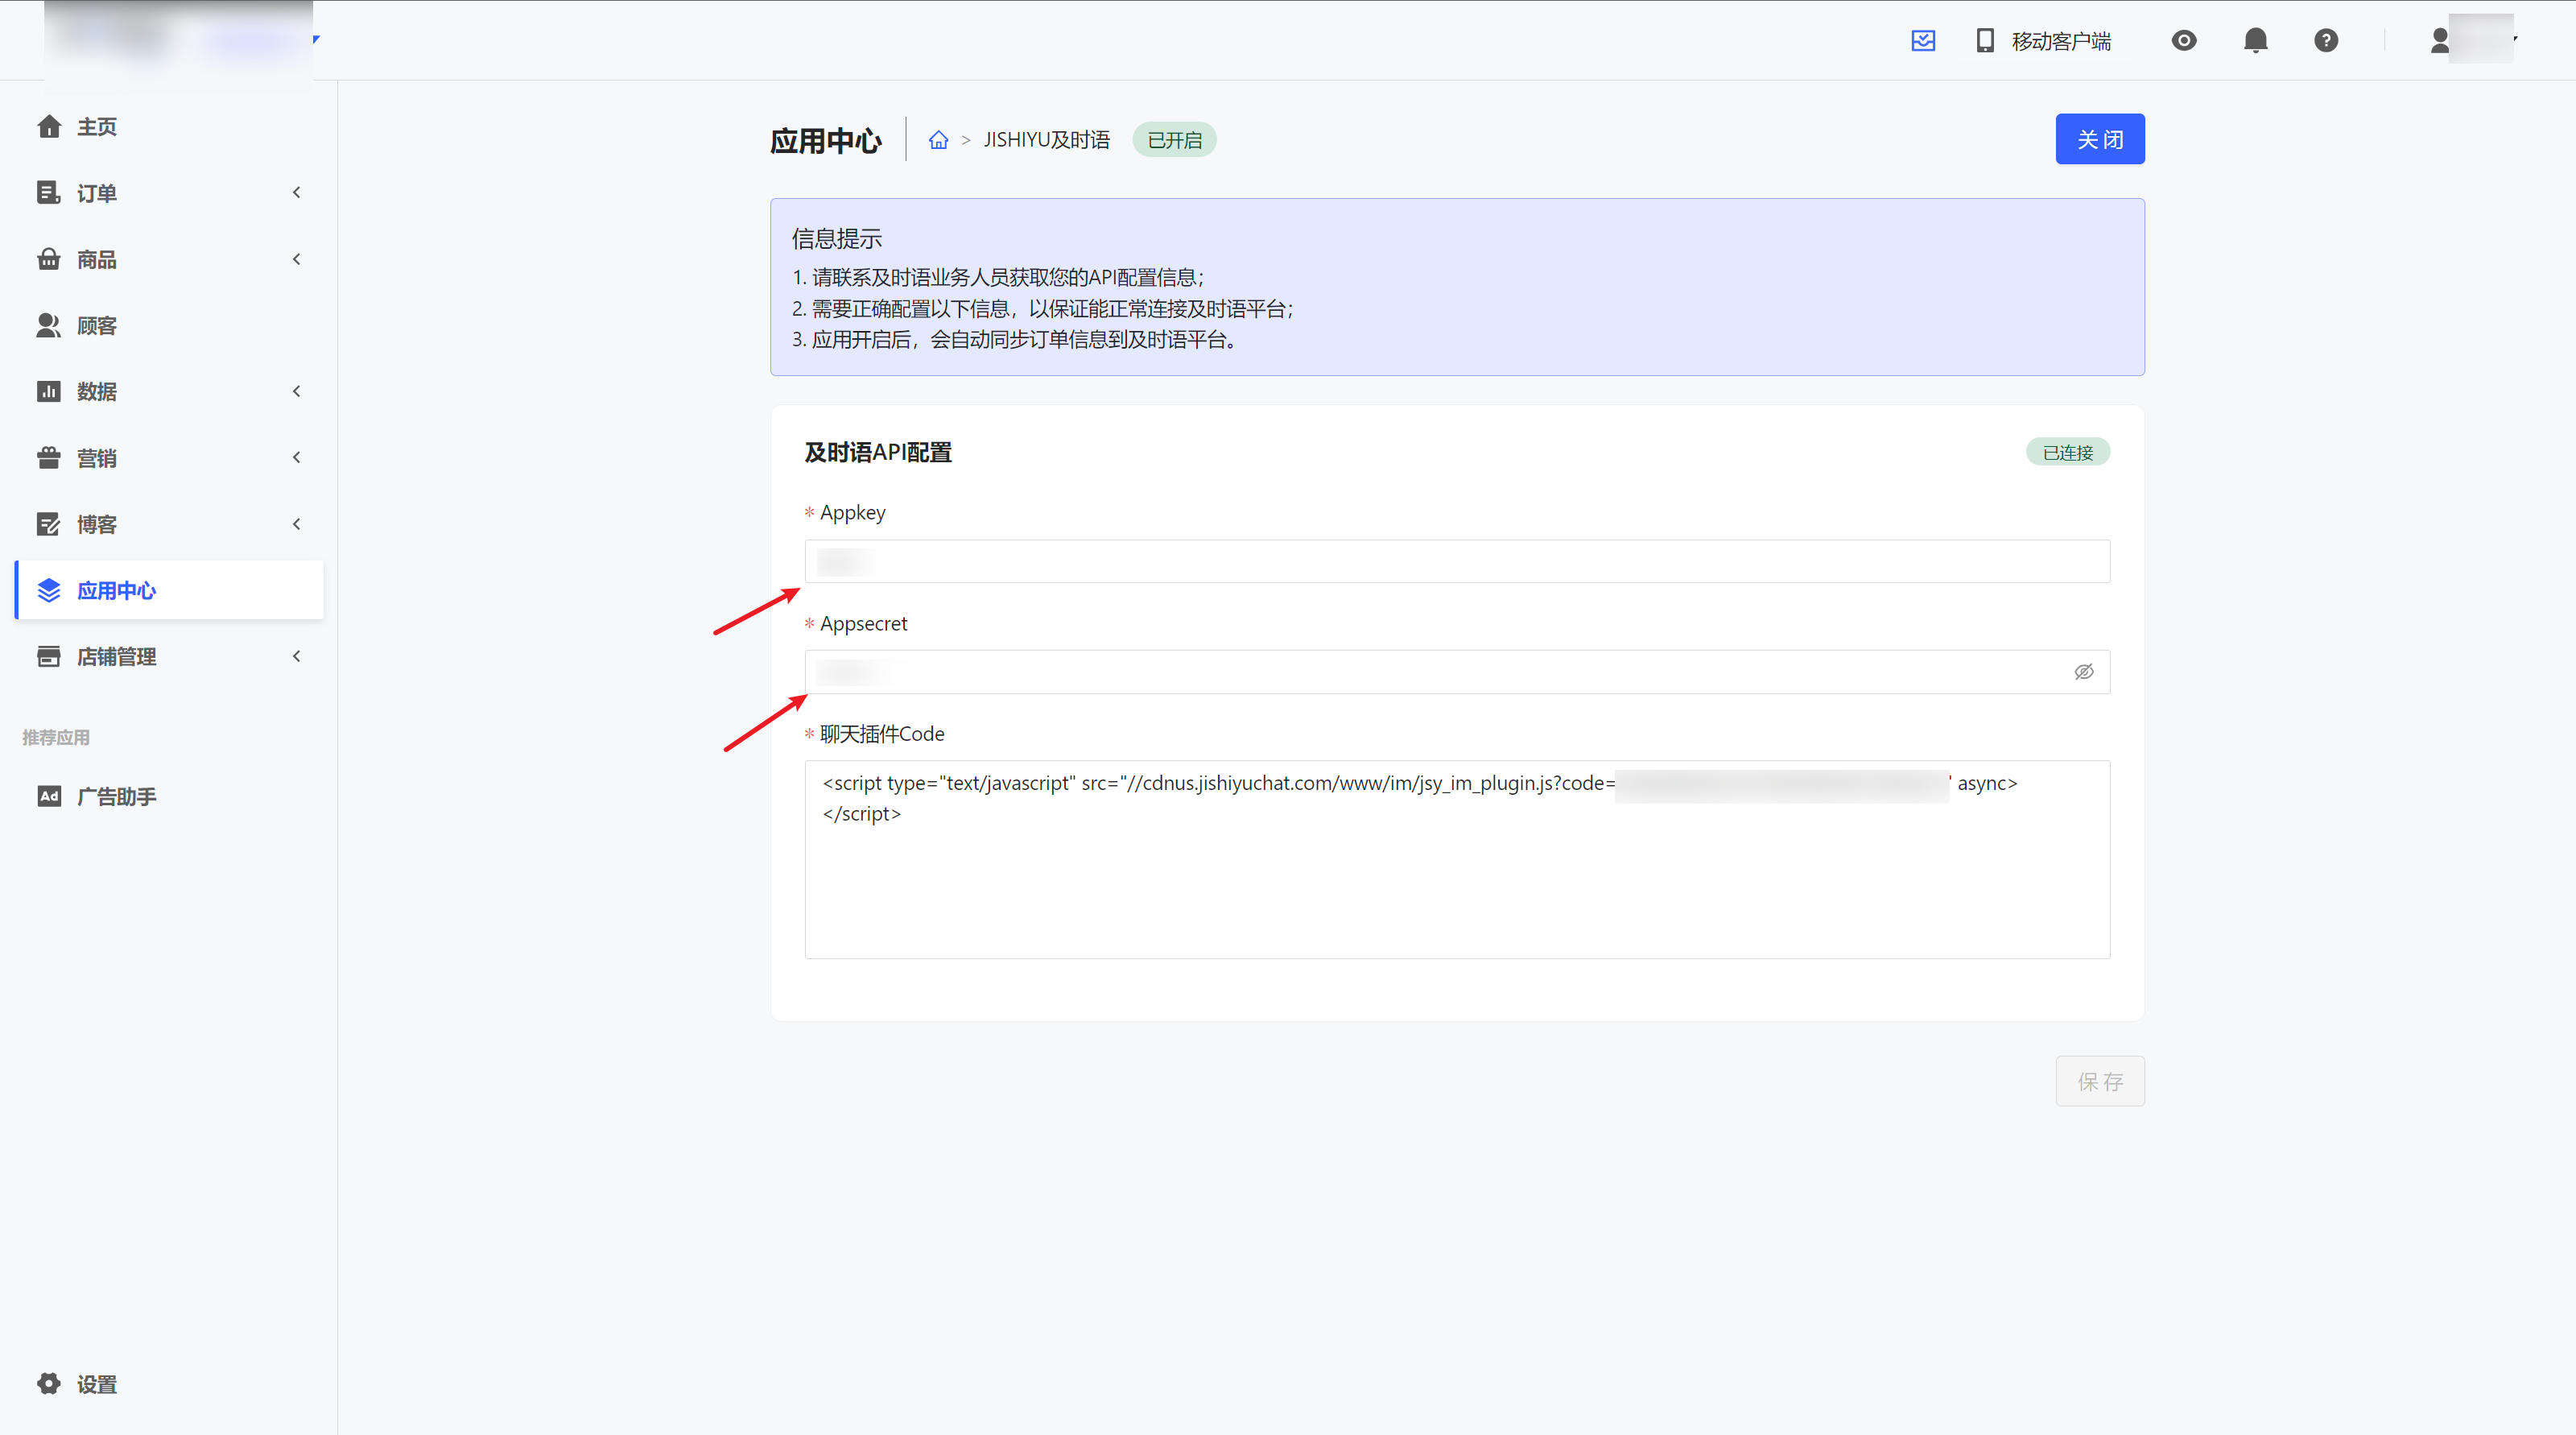The width and height of the screenshot is (2576, 1435).
Task: Focus the 聊天插件Code text area
Action: click(1457, 859)
